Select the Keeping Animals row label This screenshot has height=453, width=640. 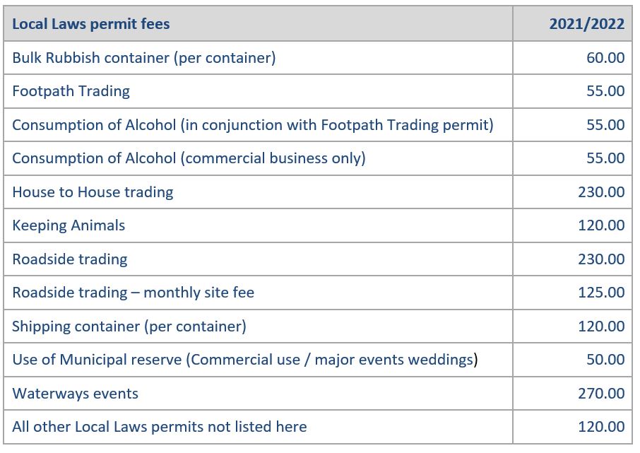[69, 226]
